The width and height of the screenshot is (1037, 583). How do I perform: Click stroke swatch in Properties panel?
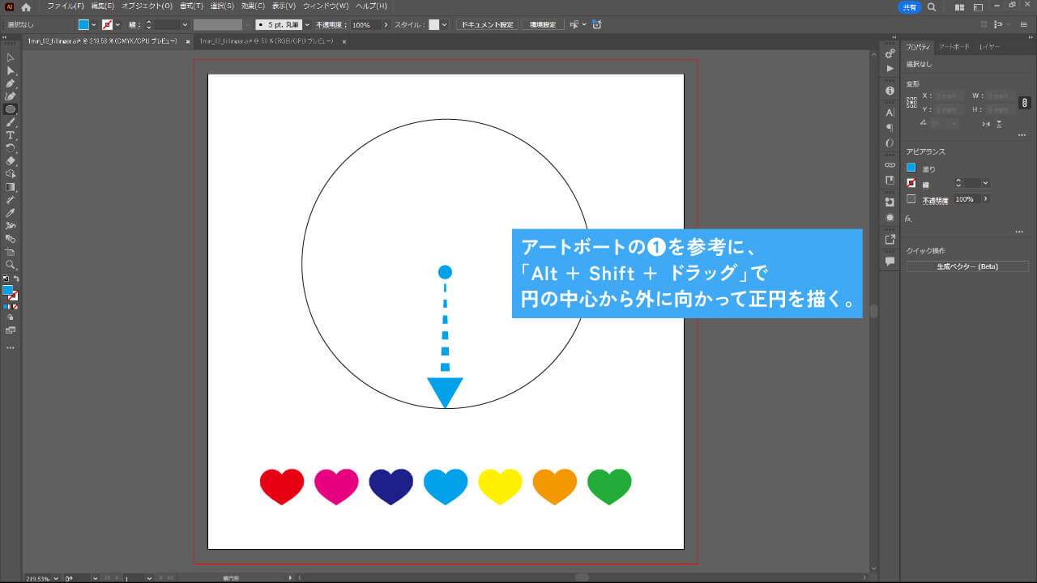point(911,183)
